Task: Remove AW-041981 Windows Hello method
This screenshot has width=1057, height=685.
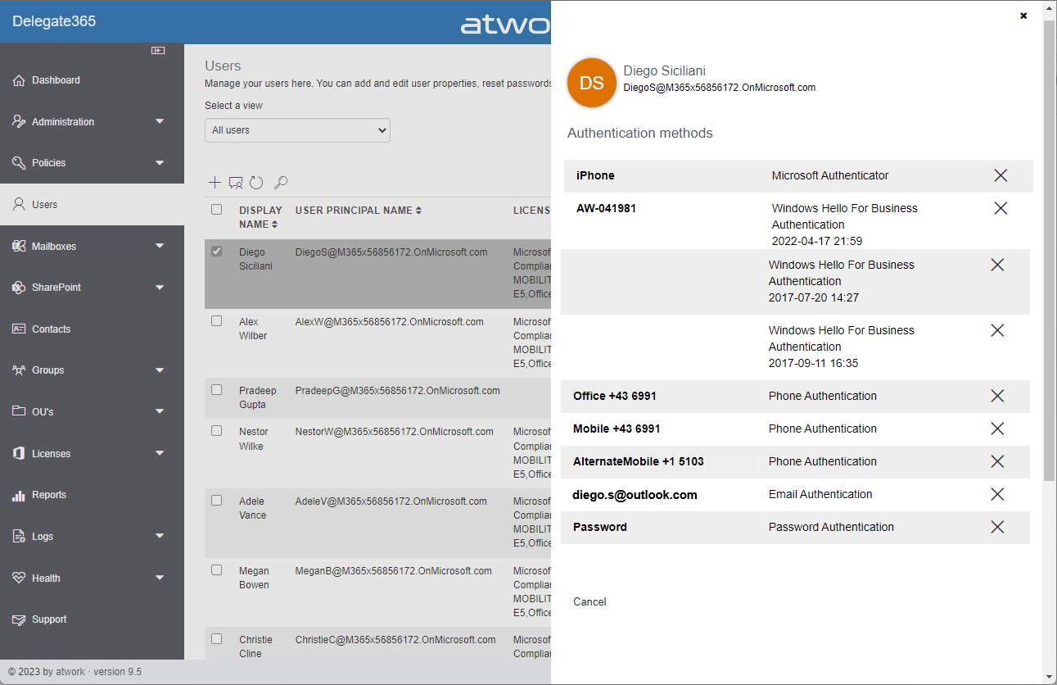Action: pyautogui.click(x=1000, y=208)
